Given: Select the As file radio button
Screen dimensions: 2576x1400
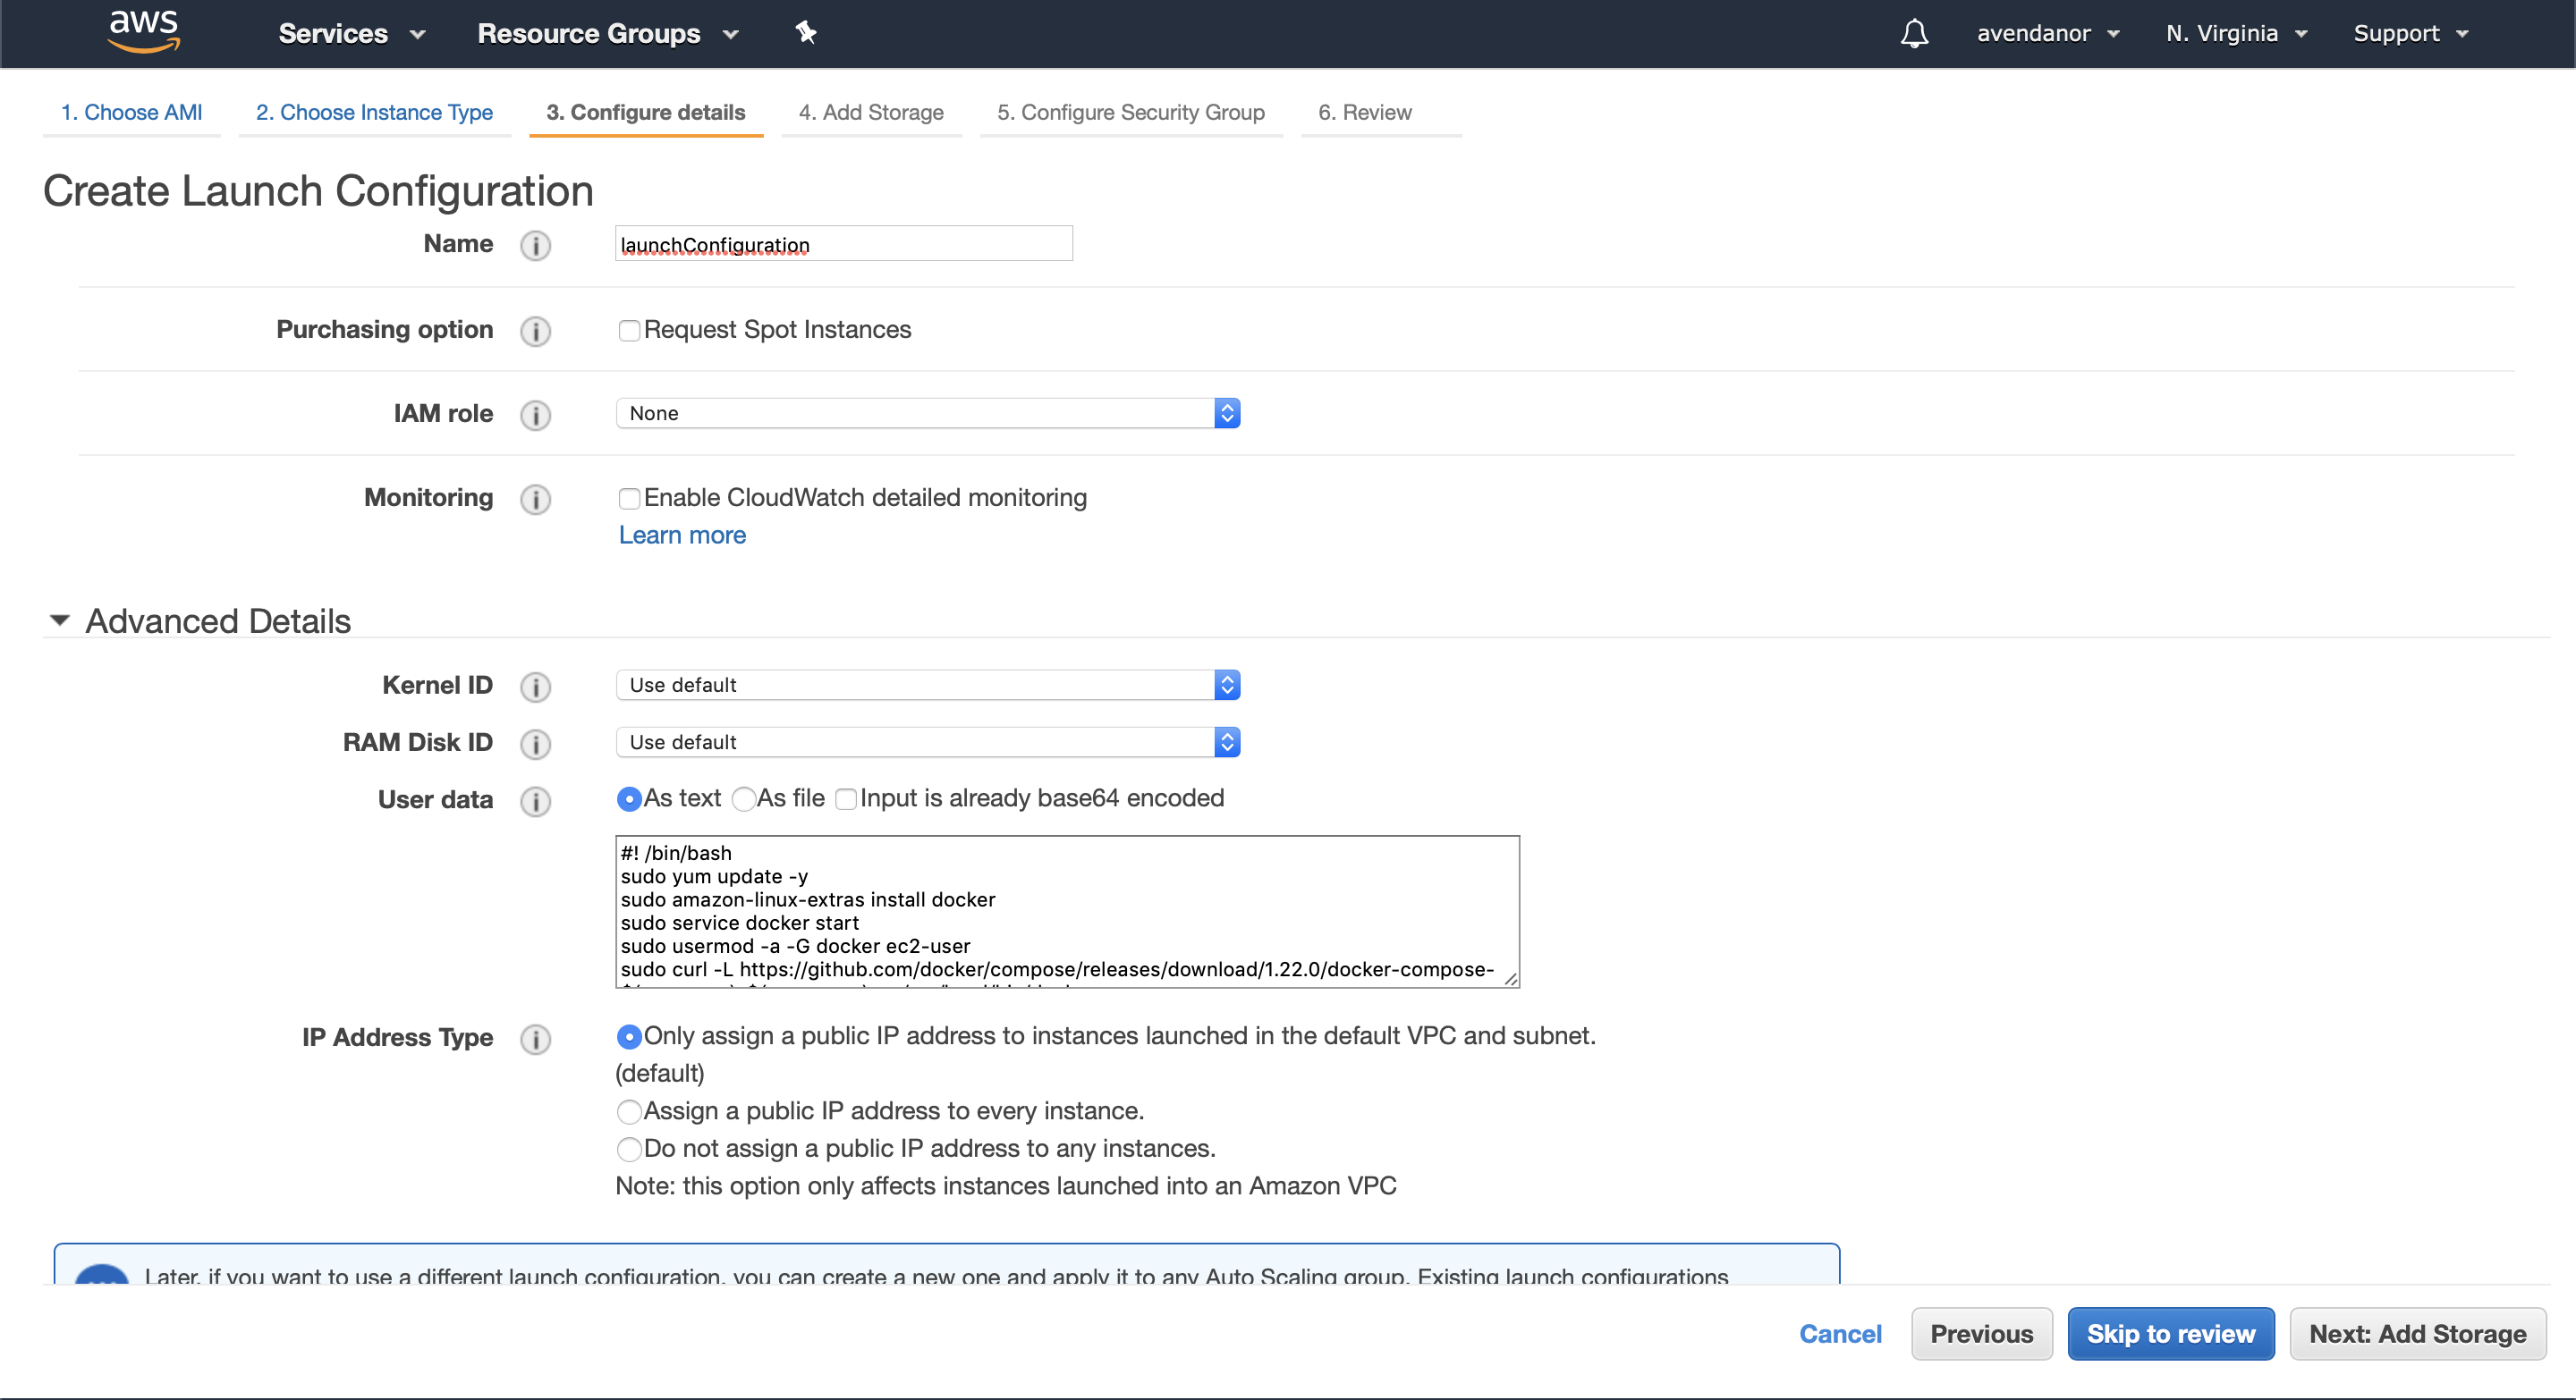Looking at the screenshot, I should pyautogui.click(x=743, y=799).
